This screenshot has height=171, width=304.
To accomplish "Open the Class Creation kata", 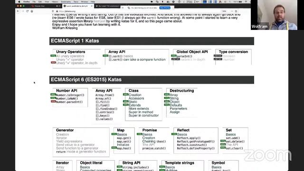I will 135,95.
